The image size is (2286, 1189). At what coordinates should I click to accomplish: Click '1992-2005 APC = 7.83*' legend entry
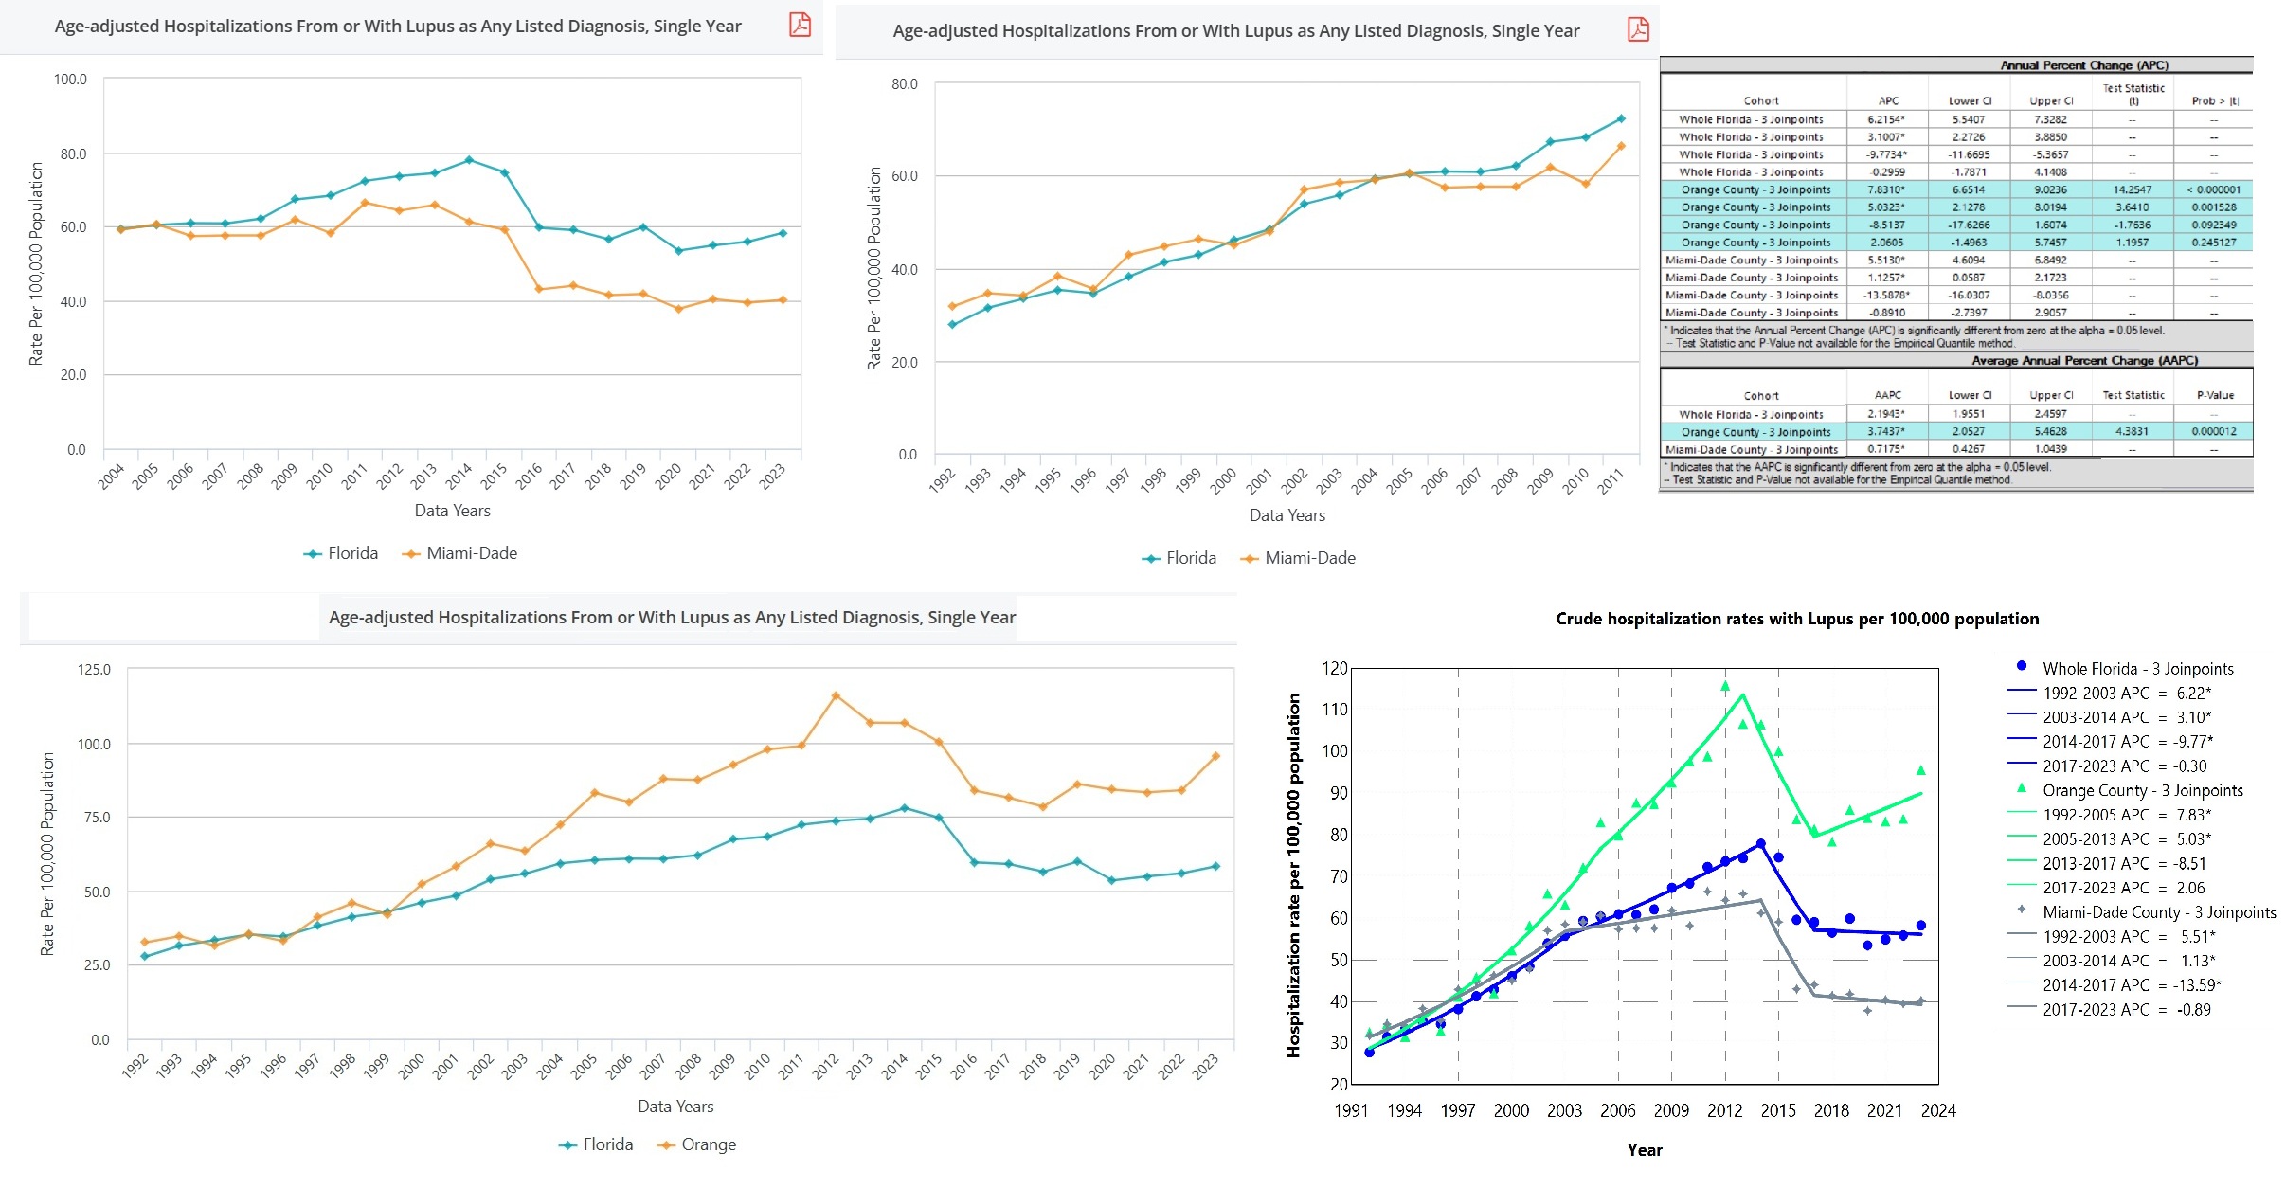pyautogui.click(x=2126, y=815)
